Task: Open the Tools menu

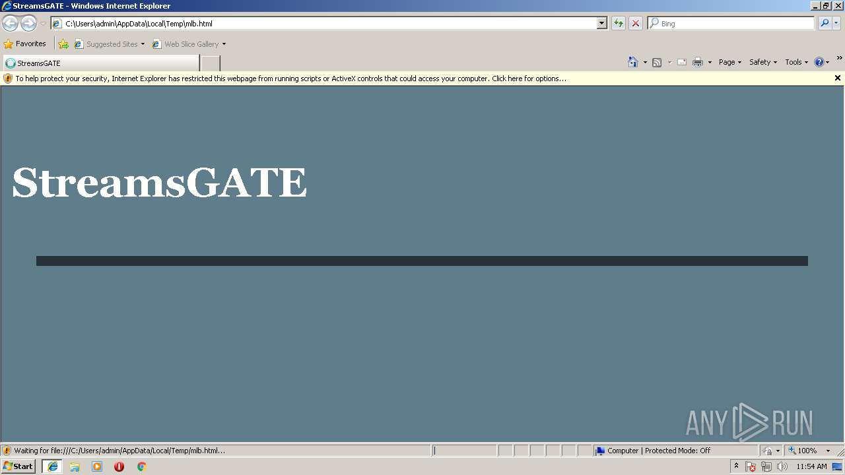Action: [x=796, y=62]
